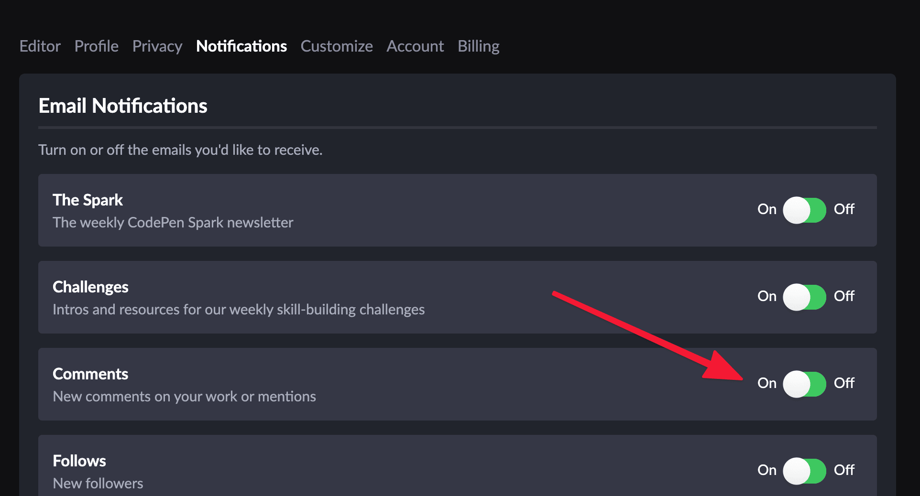Switch to the Account tab
Viewport: 920px width, 496px height.
[415, 46]
